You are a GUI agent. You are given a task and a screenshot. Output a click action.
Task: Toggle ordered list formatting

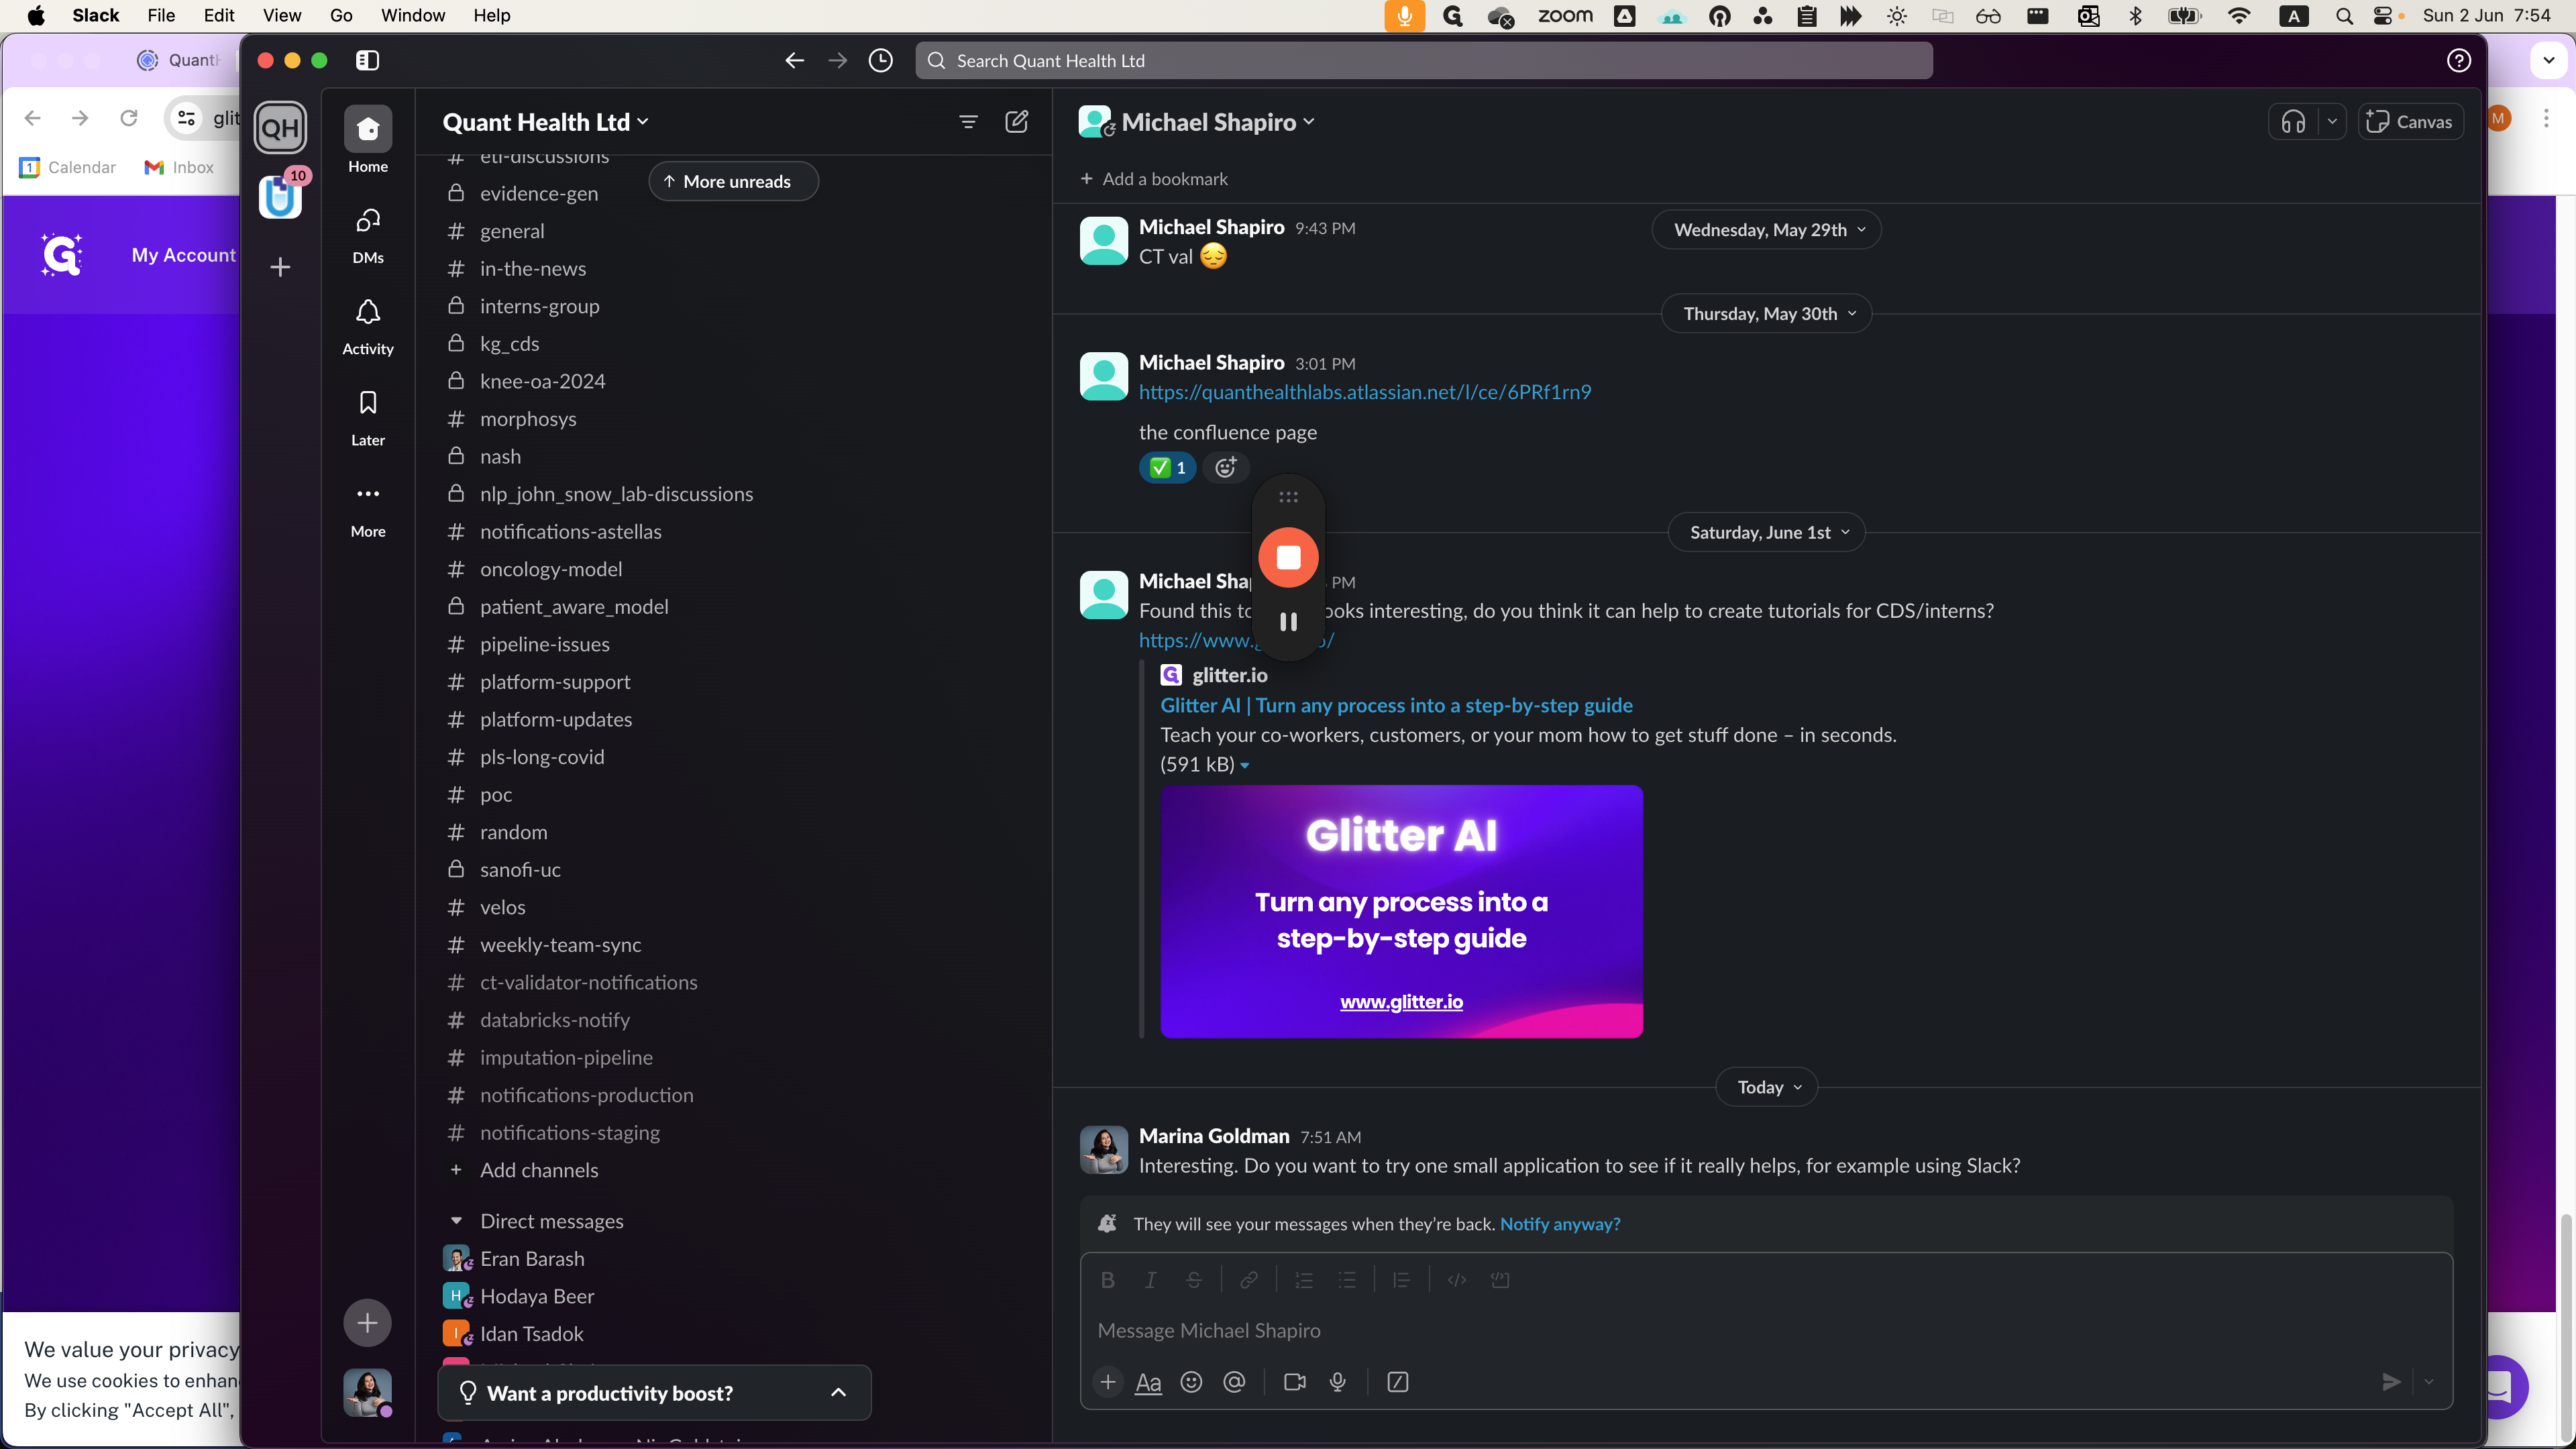pyautogui.click(x=1304, y=1280)
